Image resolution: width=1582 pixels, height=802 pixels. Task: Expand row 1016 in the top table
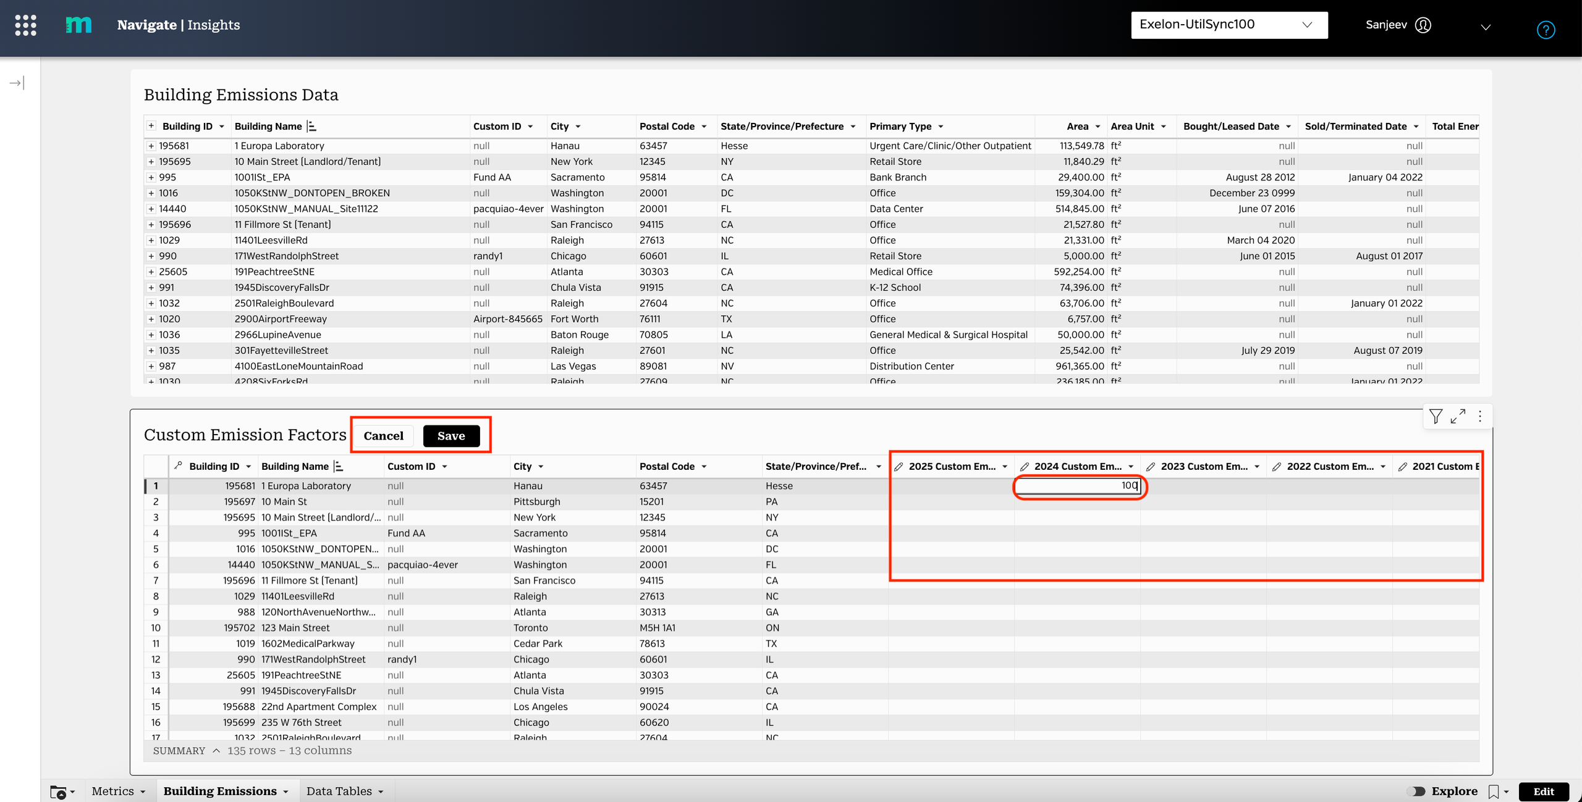(151, 193)
